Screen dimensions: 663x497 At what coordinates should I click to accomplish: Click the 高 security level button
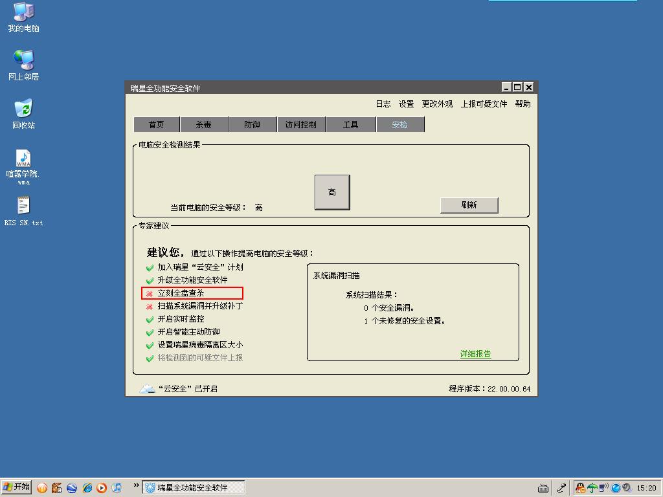tap(332, 192)
